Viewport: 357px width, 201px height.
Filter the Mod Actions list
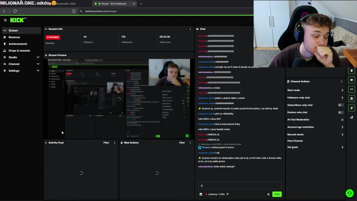point(182,143)
